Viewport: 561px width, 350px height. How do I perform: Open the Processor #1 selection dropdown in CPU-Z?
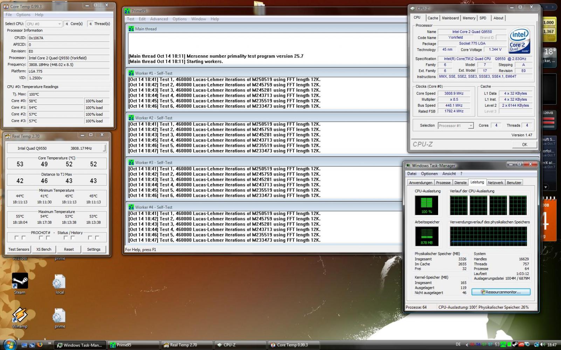tap(456, 126)
